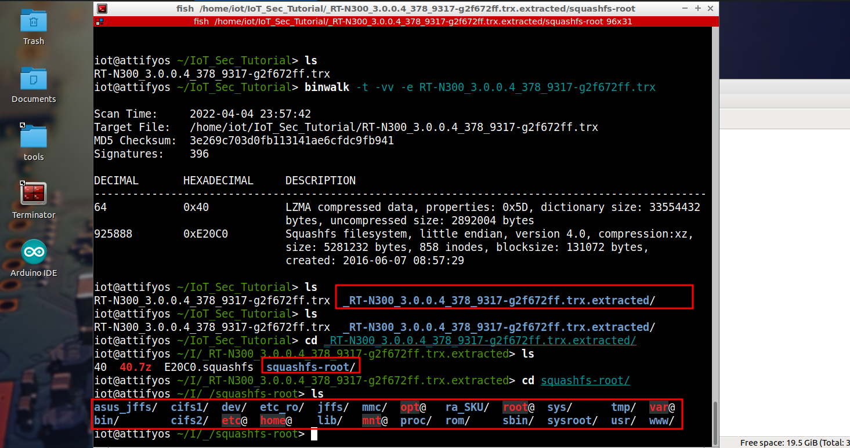Click the E20C0.squashfs file name
The height and width of the screenshot is (448, 850).
[x=209, y=367]
